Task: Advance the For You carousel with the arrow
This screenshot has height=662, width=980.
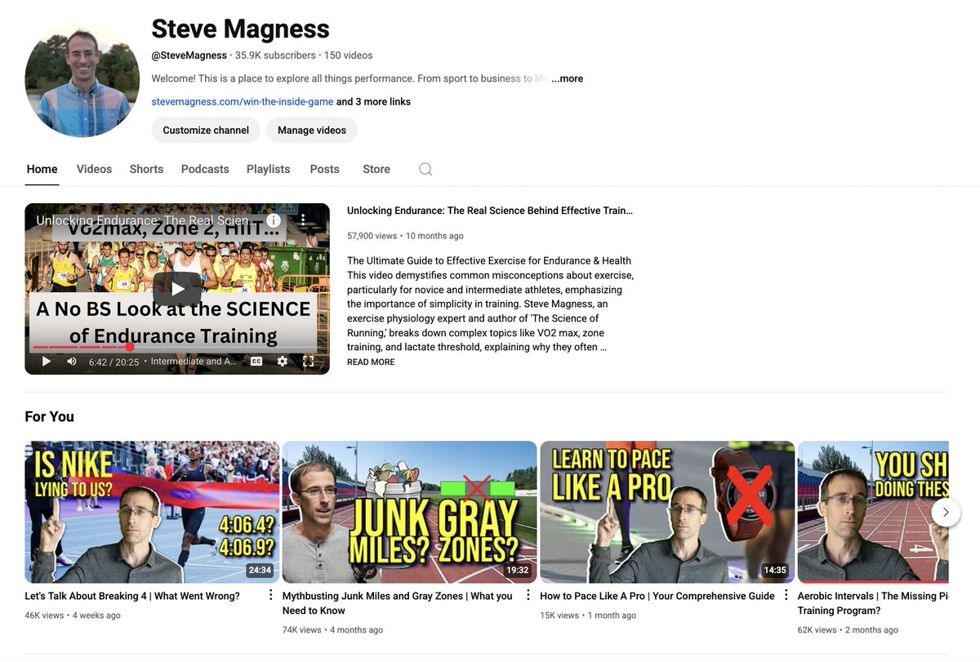Action: click(x=946, y=512)
